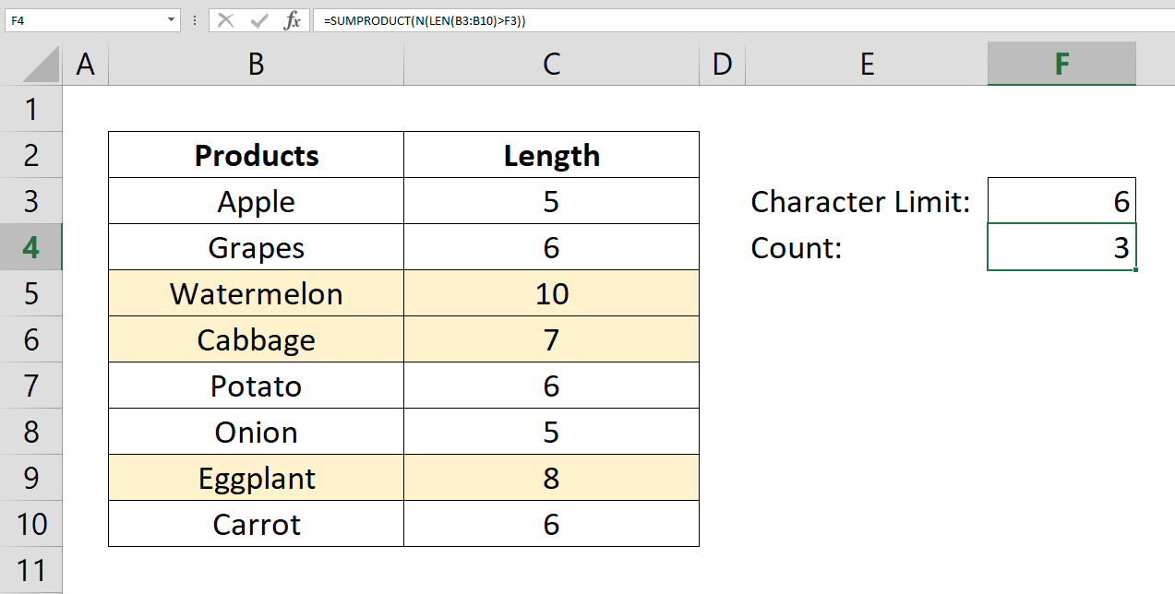The width and height of the screenshot is (1175, 594).
Task: Select column E header
Action: (x=867, y=64)
